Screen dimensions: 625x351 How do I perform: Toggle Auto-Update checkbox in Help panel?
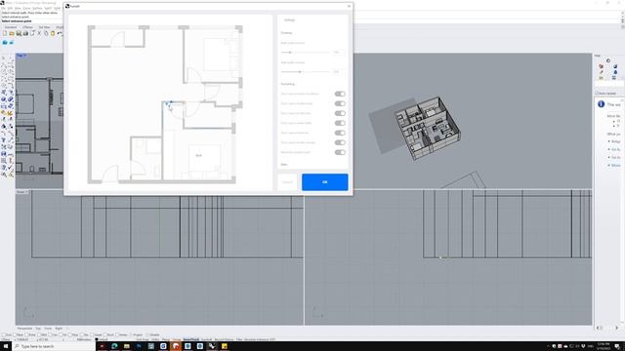[598, 94]
